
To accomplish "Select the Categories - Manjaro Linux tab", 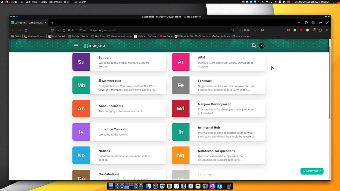I will tap(28, 23).
